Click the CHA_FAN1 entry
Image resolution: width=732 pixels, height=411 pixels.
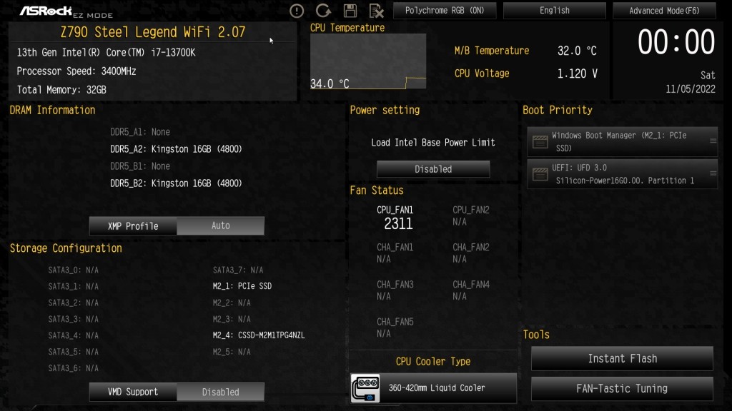[395, 253]
